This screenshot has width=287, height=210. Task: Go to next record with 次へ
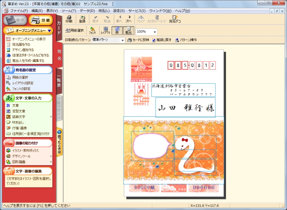point(128,19)
